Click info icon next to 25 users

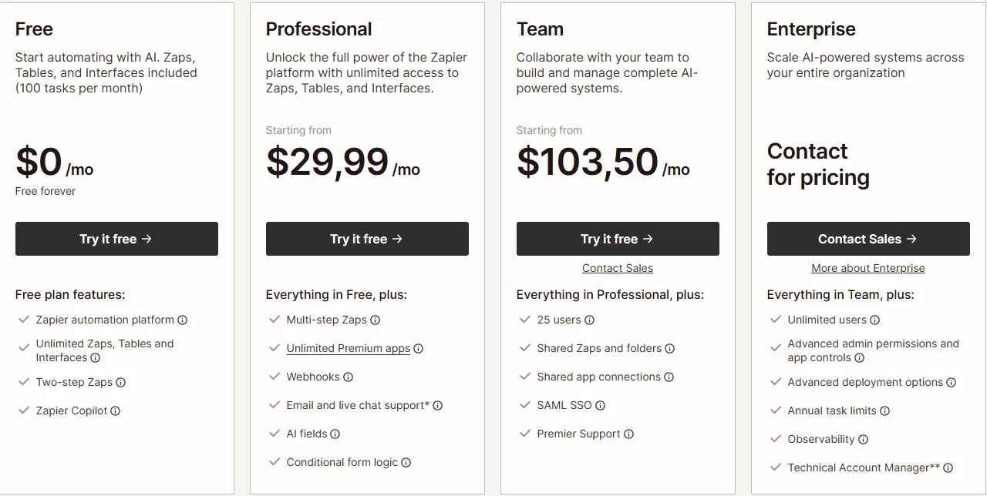(x=589, y=320)
